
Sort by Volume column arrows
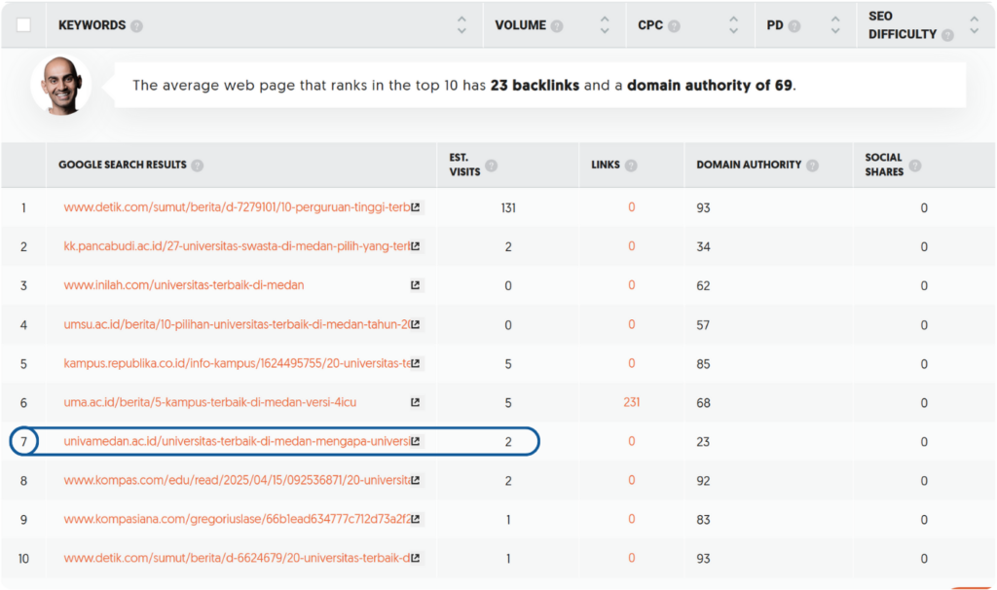click(605, 25)
